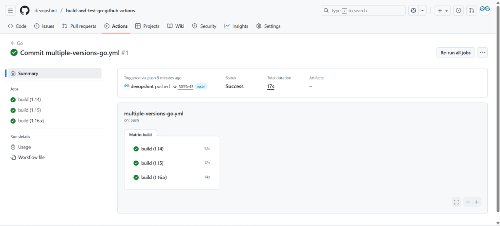Screen dimensions: 500x226
Task: Open Copilot icon in header
Action: (414, 11)
